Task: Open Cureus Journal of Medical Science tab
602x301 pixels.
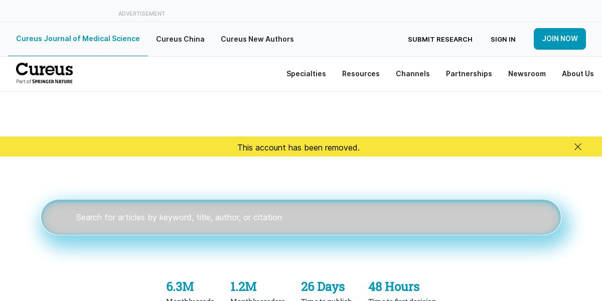Action: coord(78,39)
